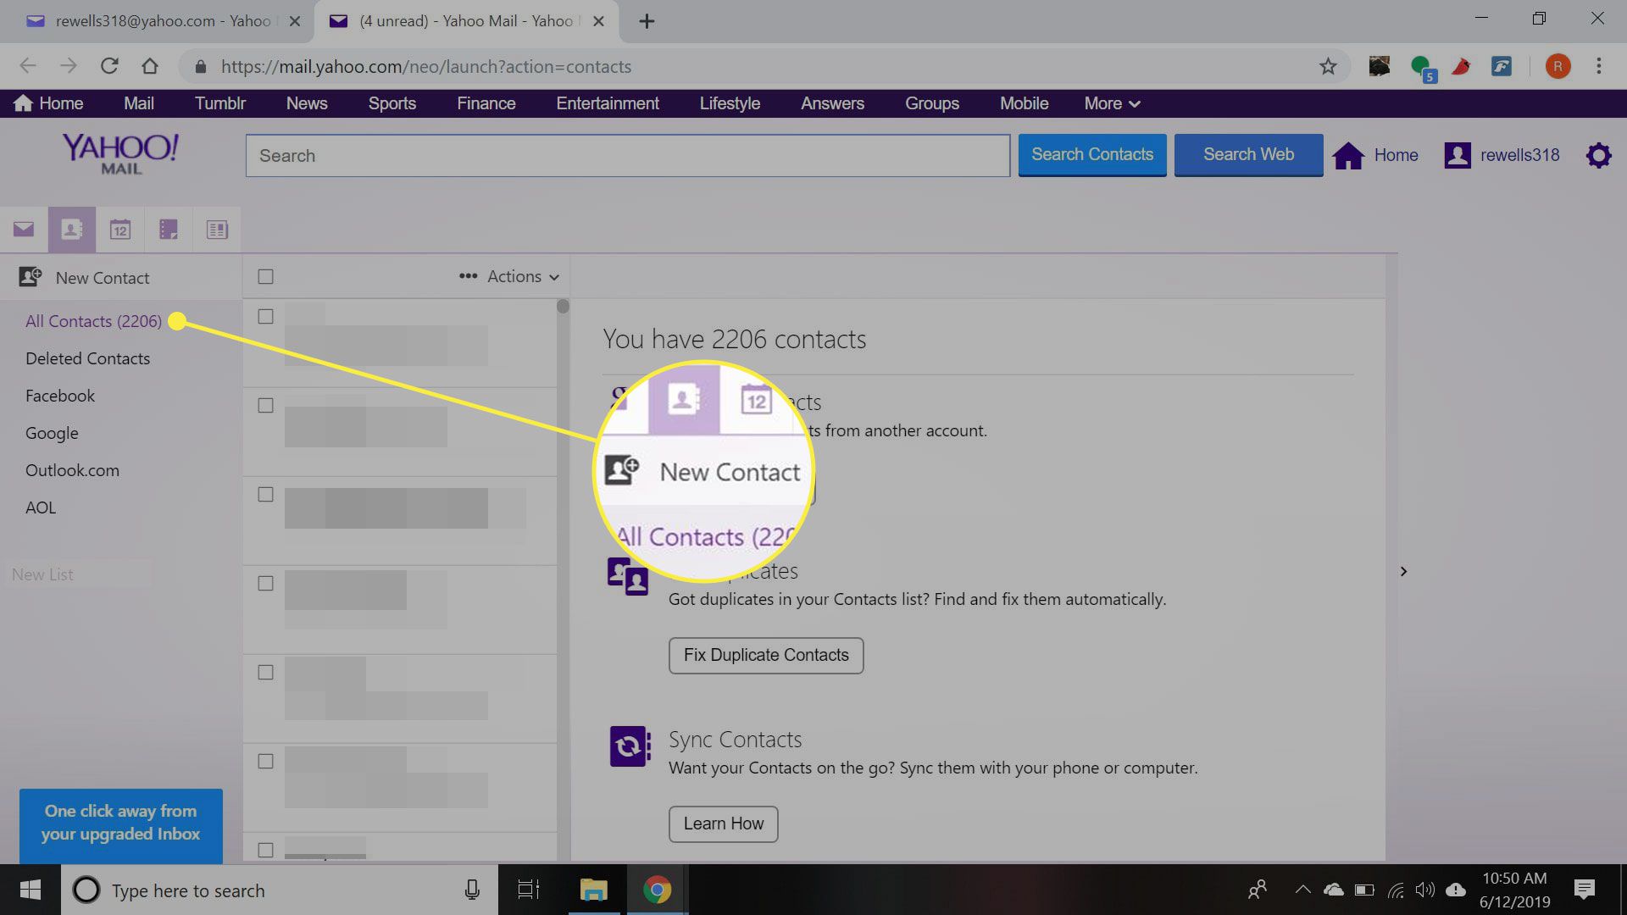The width and height of the screenshot is (1627, 915).
Task: Click Fix Duplicate Contacts button
Action: pyautogui.click(x=766, y=656)
